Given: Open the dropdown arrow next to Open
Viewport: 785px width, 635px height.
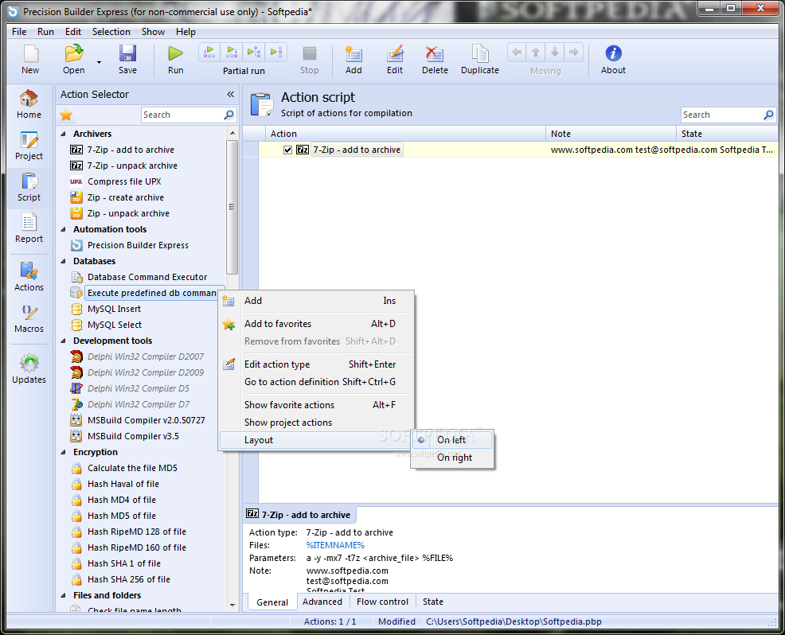Looking at the screenshot, I should (99, 62).
